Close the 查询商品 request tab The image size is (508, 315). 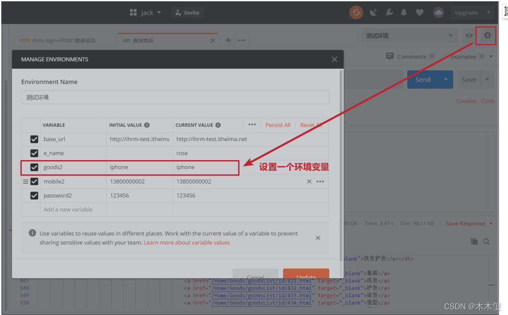point(212,40)
